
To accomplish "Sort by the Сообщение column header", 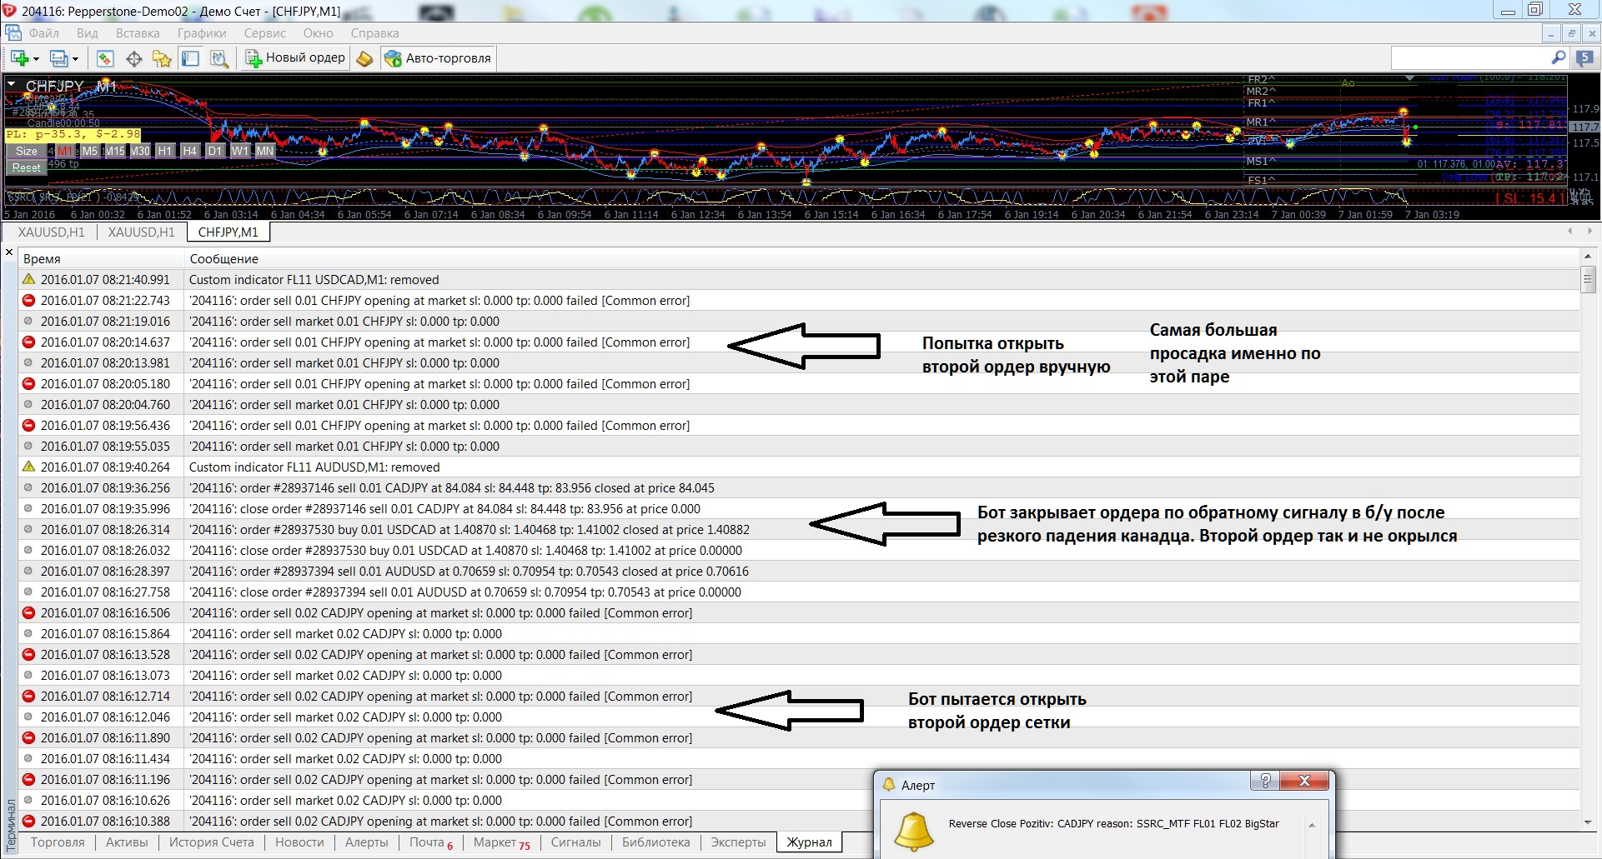I will 881,258.
